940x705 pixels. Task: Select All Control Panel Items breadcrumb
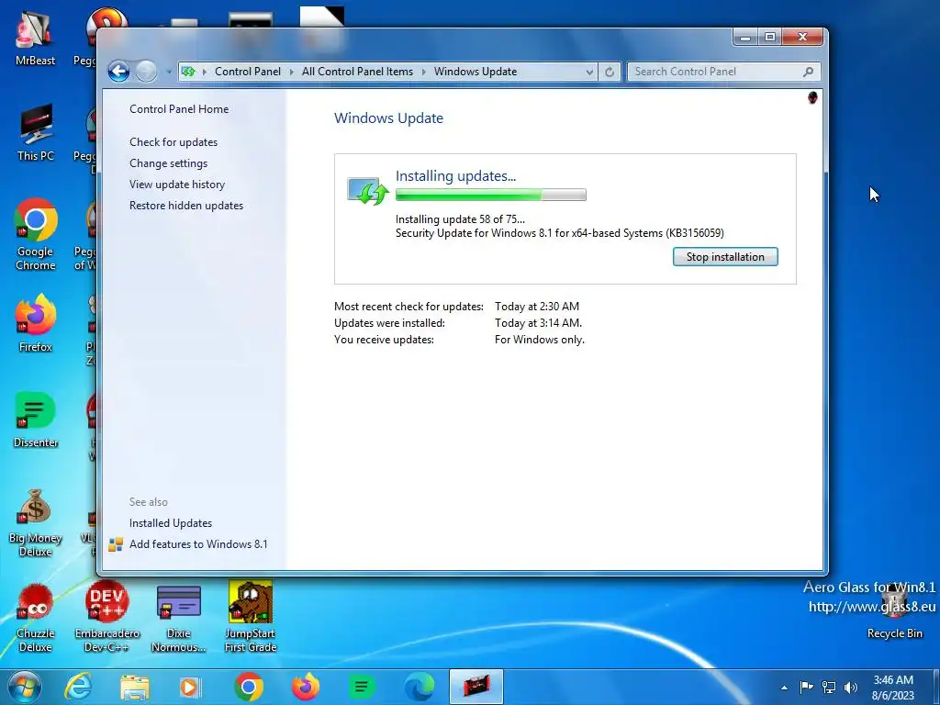pyautogui.click(x=357, y=72)
